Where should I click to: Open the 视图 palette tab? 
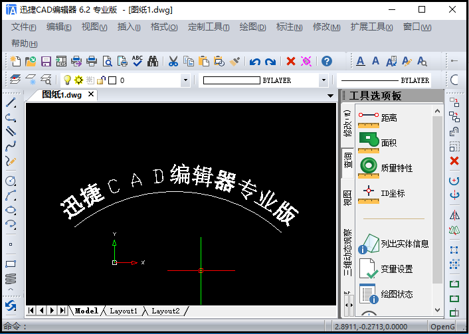(348, 198)
